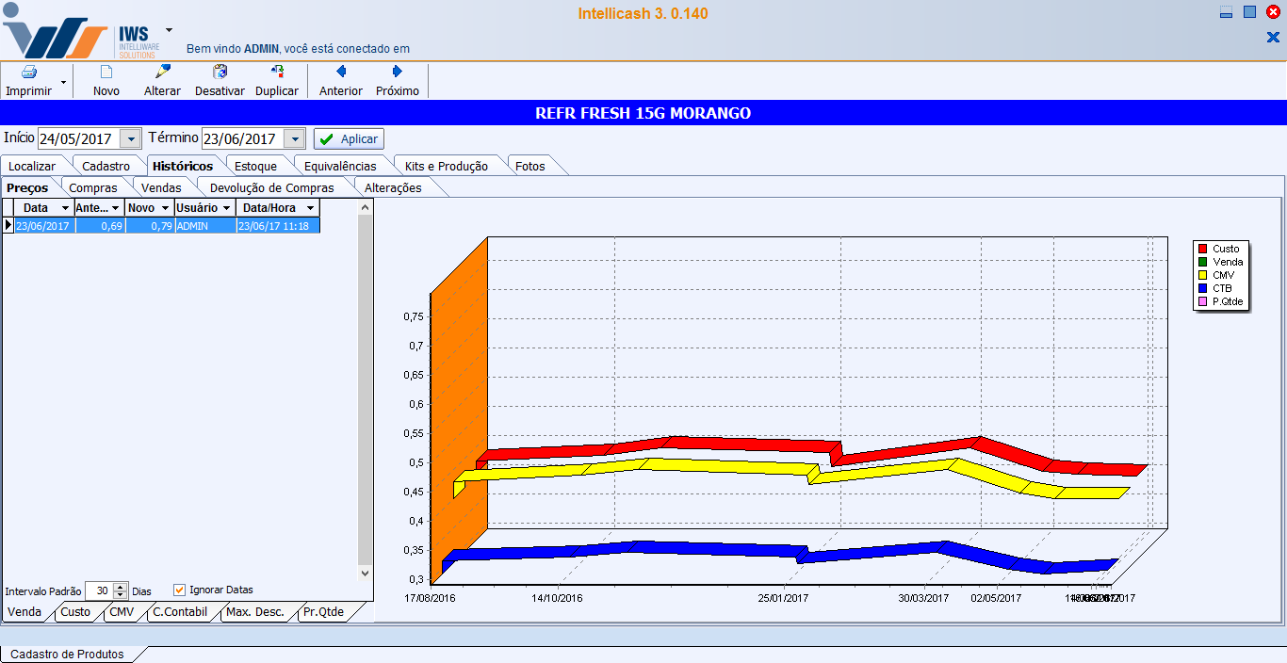Open the Início date picker dropdown
The width and height of the screenshot is (1287, 663).
point(131,138)
